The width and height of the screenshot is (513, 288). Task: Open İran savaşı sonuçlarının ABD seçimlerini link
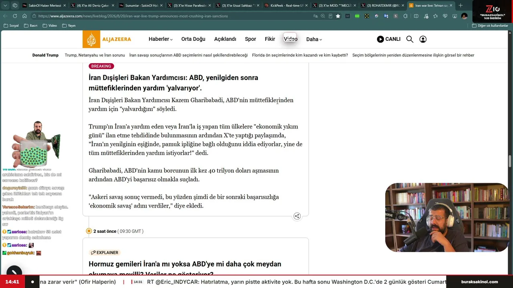(188, 55)
